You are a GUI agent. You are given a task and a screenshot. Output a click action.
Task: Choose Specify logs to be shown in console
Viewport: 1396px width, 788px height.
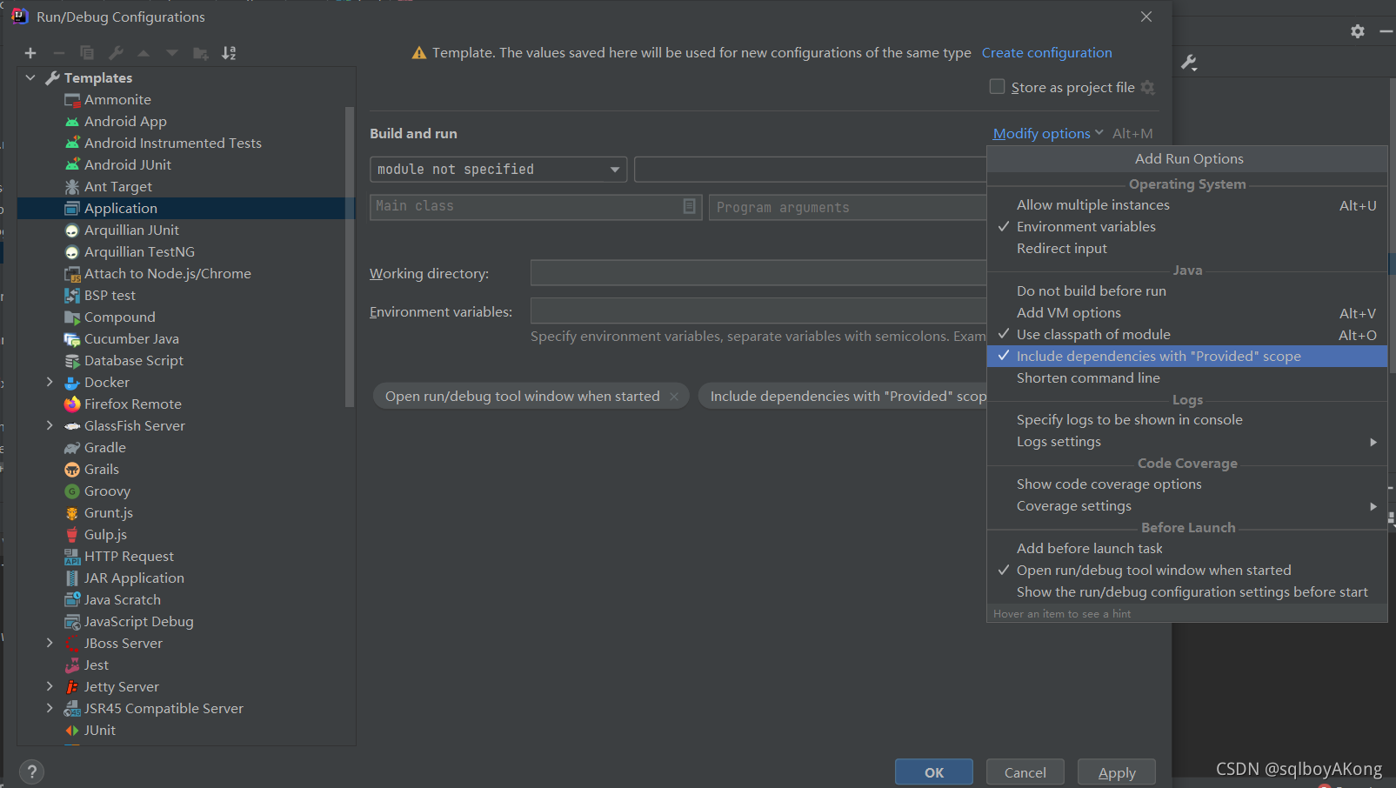click(x=1186, y=420)
